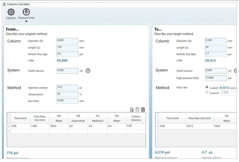The image size is (239, 162).
Task: Expand the Pressure Units dropdown arrow
Action: (26, 21)
